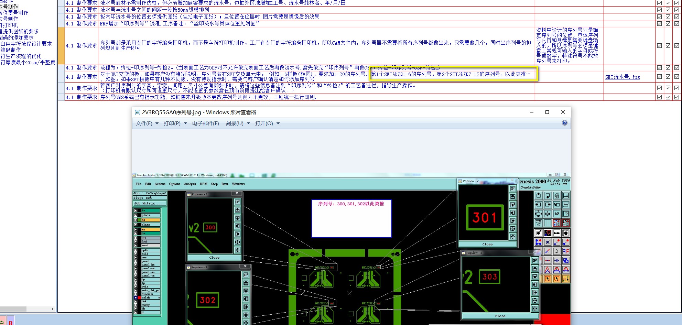Click Close button in Popview 2

point(487,244)
